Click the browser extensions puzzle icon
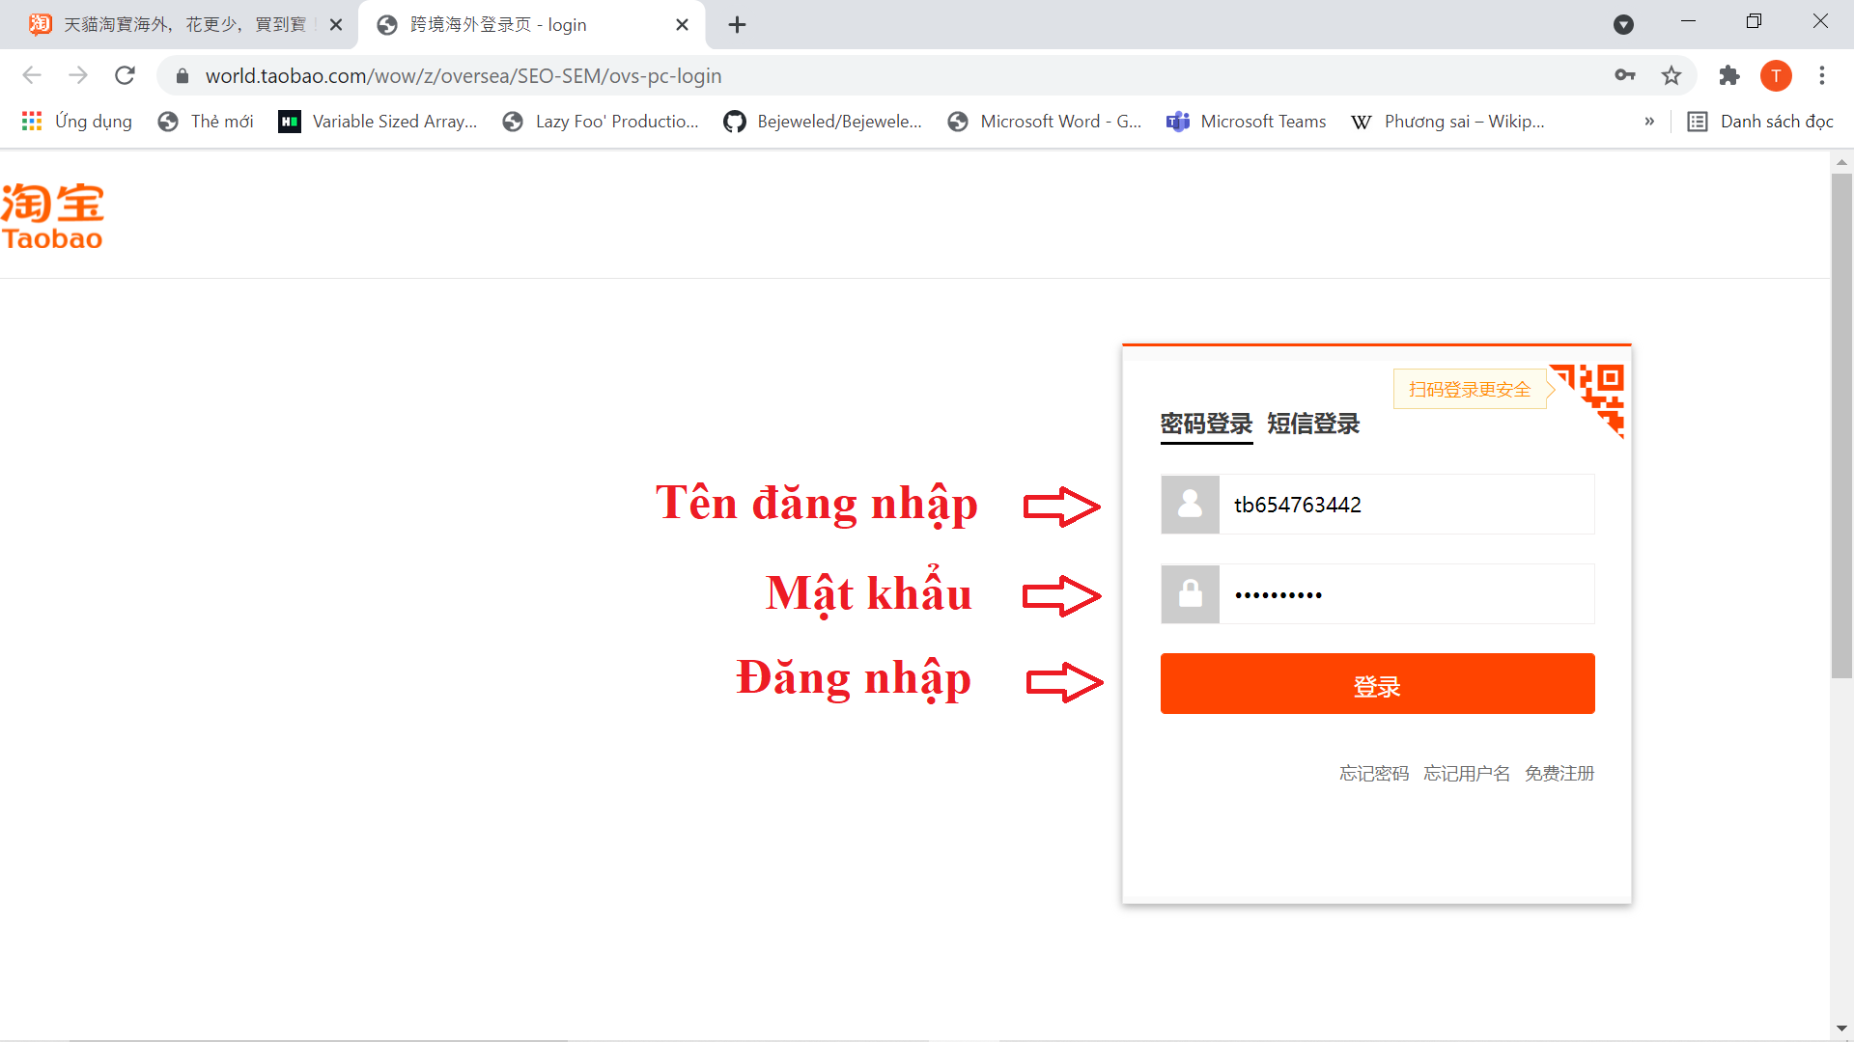The width and height of the screenshot is (1854, 1042). (1729, 75)
